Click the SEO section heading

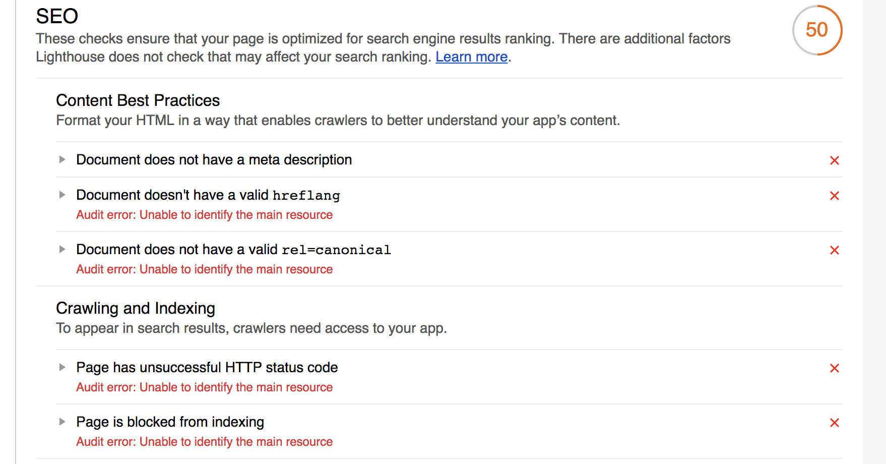pyautogui.click(x=56, y=16)
